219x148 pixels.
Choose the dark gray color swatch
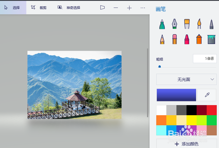coord(181,110)
